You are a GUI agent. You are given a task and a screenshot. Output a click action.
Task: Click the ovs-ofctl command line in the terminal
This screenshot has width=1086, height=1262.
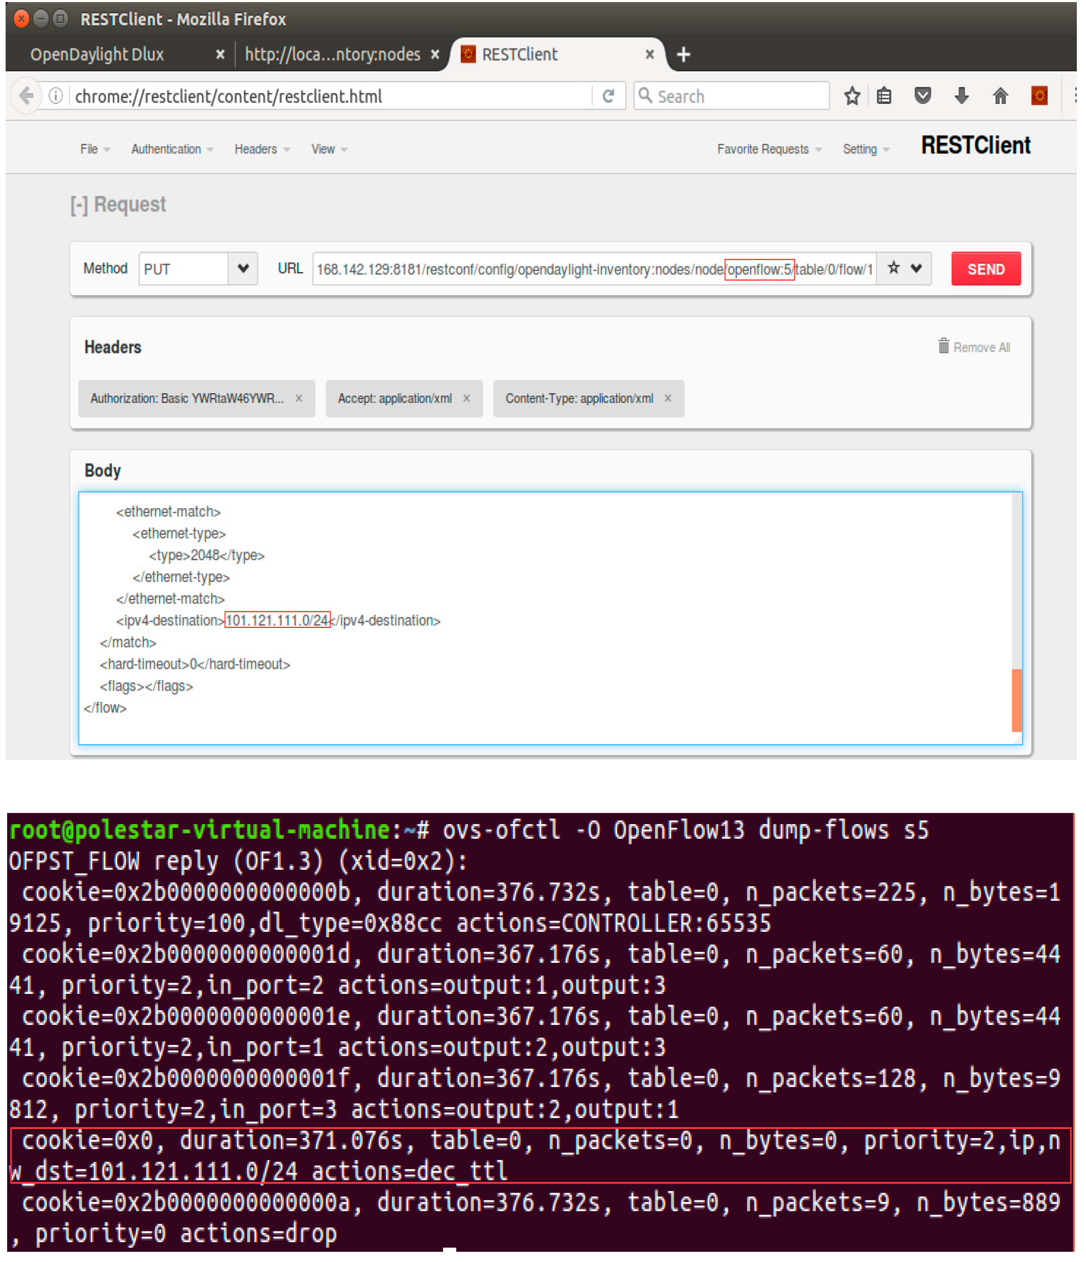pyautogui.click(x=469, y=830)
